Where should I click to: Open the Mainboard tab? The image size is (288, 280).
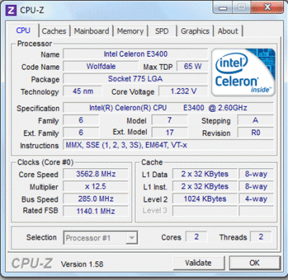pos(91,31)
